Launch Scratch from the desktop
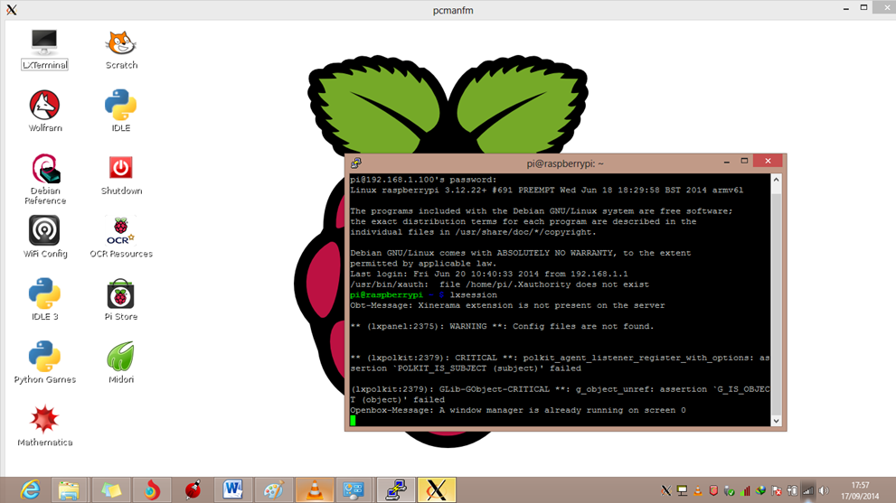 (x=121, y=49)
